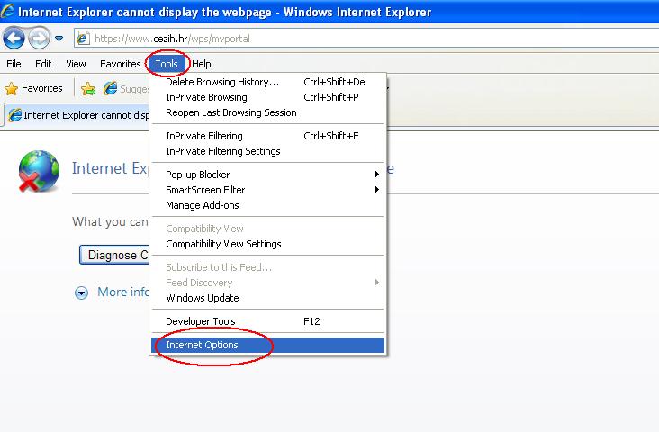This screenshot has width=659, height=432.
Task: Click the Internet Explorer logo in title bar
Action: (7, 11)
